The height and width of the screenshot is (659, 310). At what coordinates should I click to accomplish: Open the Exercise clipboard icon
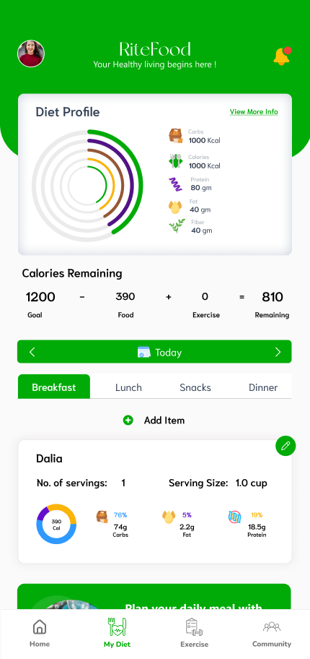click(194, 626)
